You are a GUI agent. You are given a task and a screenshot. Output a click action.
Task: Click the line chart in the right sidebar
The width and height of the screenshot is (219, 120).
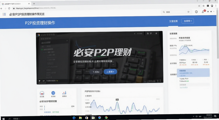[194, 50]
